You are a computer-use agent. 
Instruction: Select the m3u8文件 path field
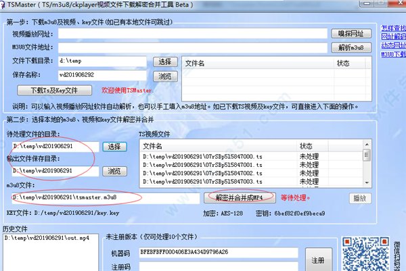pyautogui.click(x=105, y=197)
